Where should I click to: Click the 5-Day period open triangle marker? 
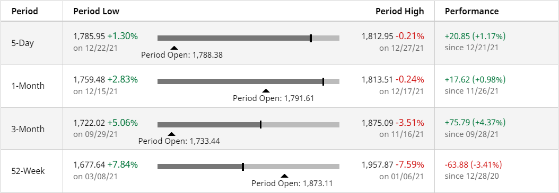[x=173, y=48]
